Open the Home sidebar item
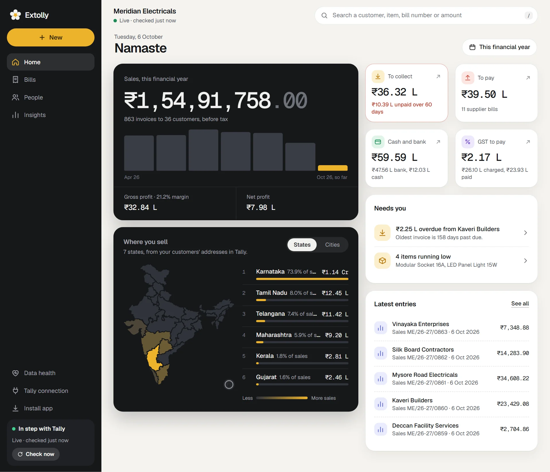550x472 pixels. (51, 62)
